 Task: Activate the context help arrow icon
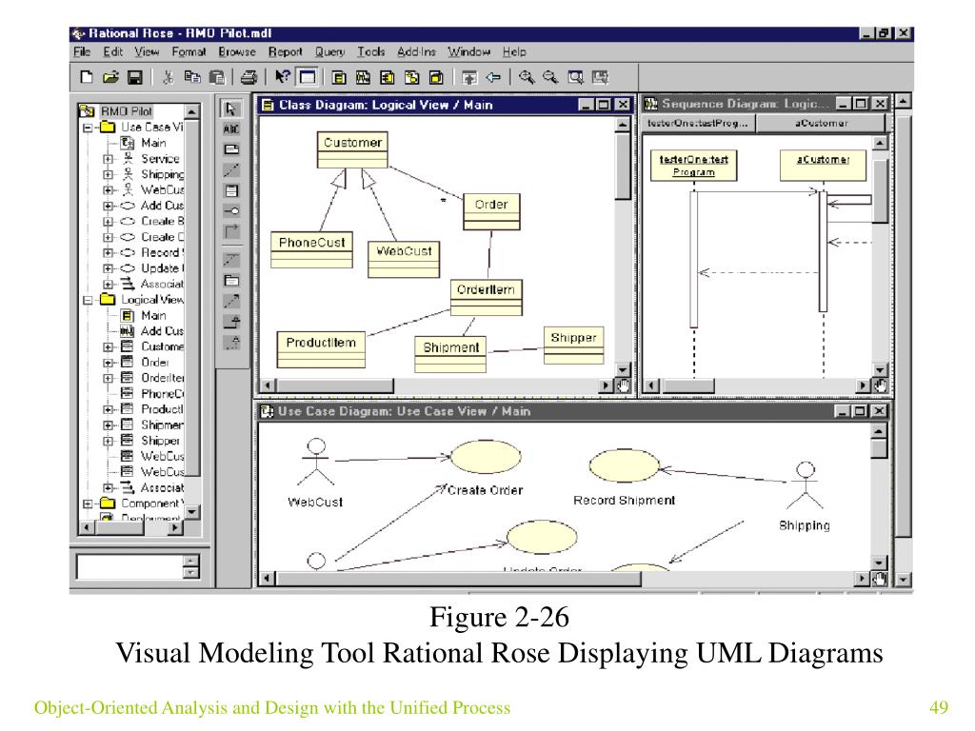pyautogui.click(x=282, y=76)
